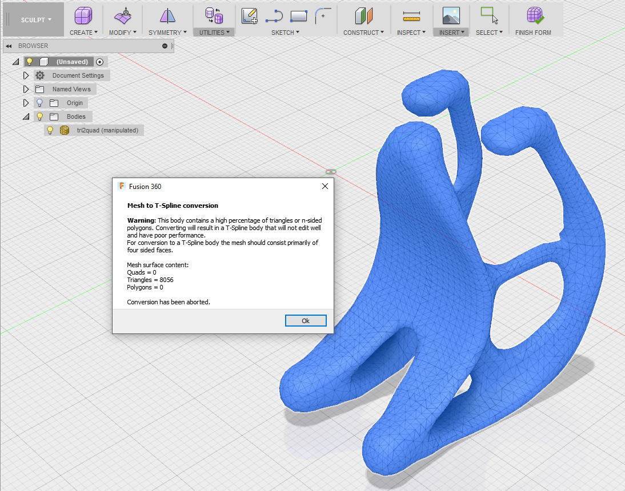Click Ok in the conversion warning dialog
The height and width of the screenshot is (491, 625).
(x=306, y=320)
